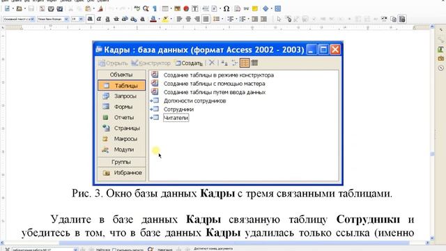Tick the match case checkbox in find bar
The height and width of the screenshot is (251, 446).
[x=114, y=250]
